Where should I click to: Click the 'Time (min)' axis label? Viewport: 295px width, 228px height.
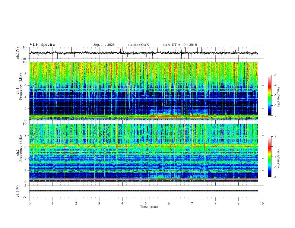pos(149,207)
